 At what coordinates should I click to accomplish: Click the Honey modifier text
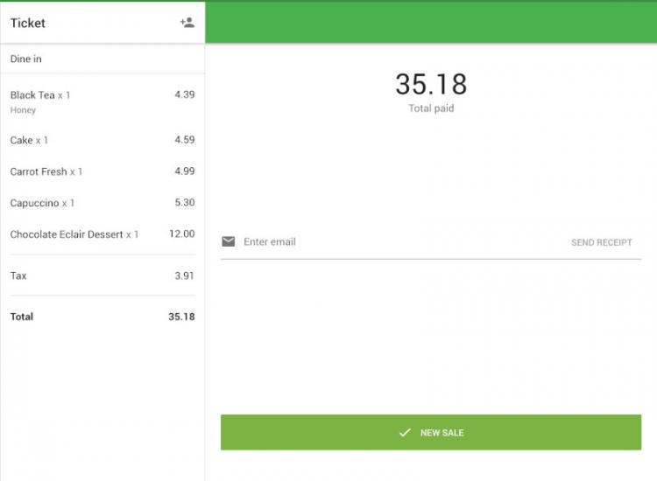click(x=23, y=110)
